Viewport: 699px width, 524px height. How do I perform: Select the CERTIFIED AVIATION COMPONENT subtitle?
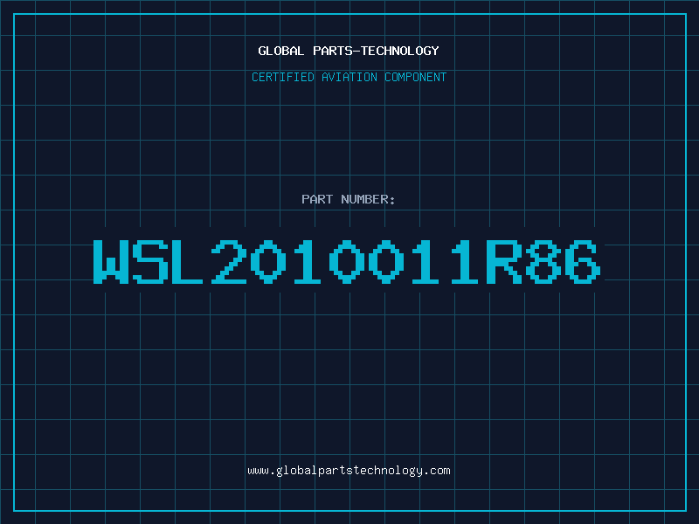tap(349, 77)
